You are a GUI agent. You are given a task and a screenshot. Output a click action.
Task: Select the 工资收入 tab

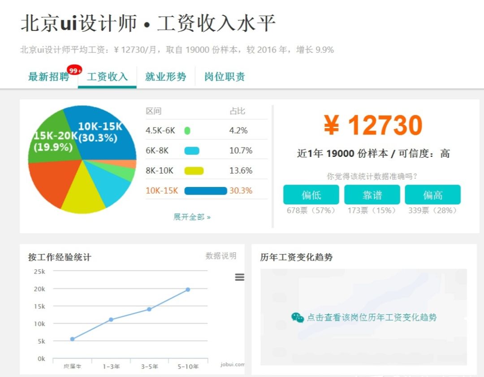point(107,77)
